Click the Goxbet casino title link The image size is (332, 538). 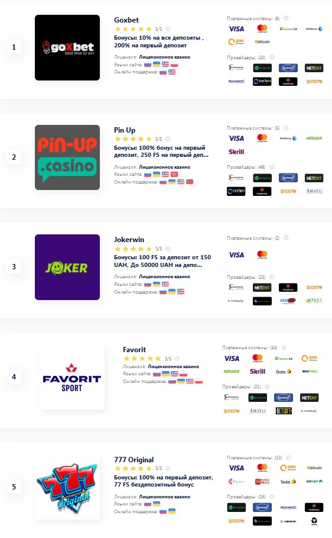pos(126,20)
